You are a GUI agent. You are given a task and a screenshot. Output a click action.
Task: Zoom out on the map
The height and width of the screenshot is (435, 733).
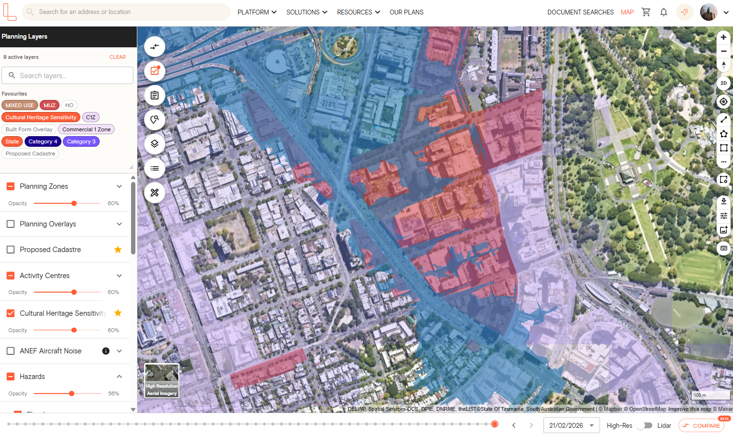click(x=723, y=51)
